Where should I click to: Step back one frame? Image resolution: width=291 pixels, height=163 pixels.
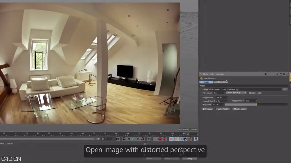(129, 139)
